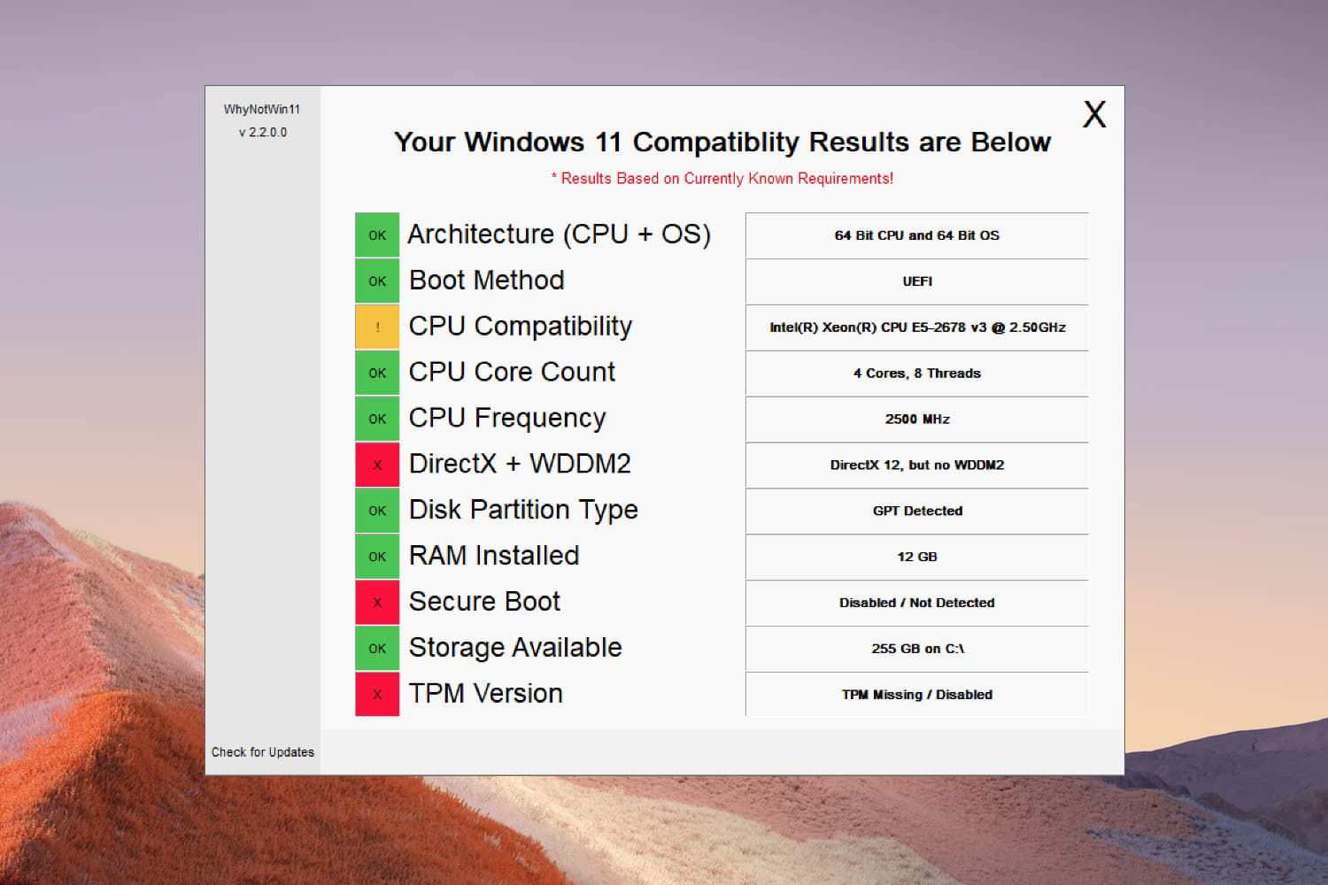The width and height of the screenshot is (1328, 885).
Task: Click the OK badge beside RAM Installed
Action: (x=377, y=558)
